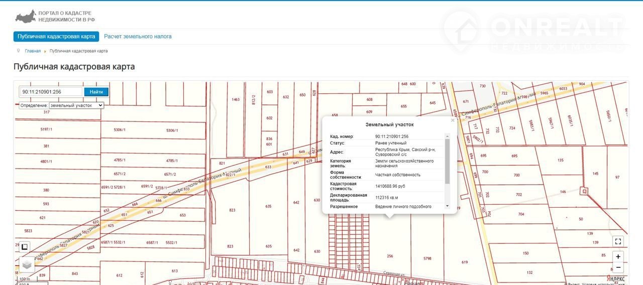This screenshot has width=643, height=285.
Task: Go to Главная breadcrumb link
Action: (33, 51)
